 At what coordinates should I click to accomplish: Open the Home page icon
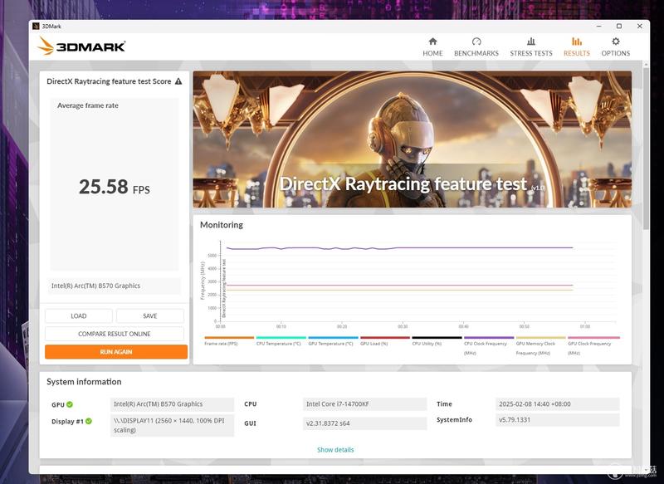click(432, 42)
